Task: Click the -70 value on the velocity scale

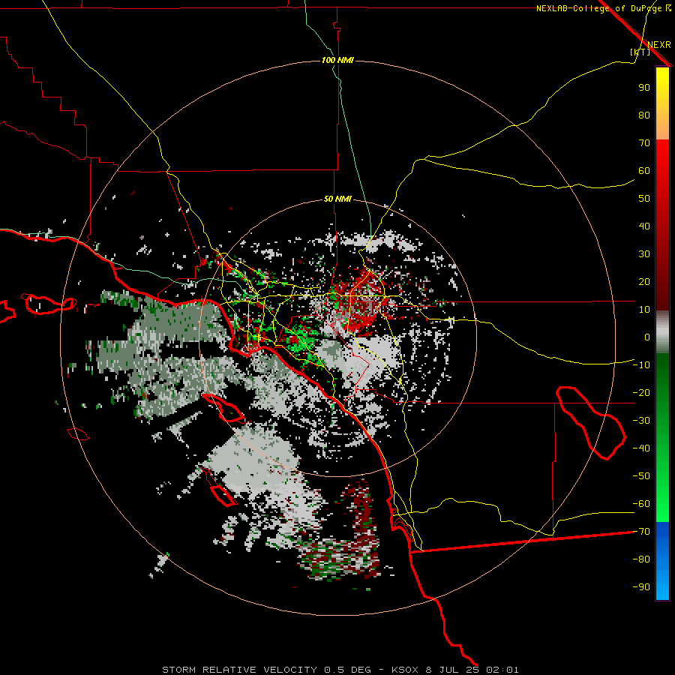Action: click(641, 532)
